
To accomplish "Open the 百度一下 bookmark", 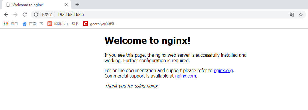I will (x=33, y=24).
